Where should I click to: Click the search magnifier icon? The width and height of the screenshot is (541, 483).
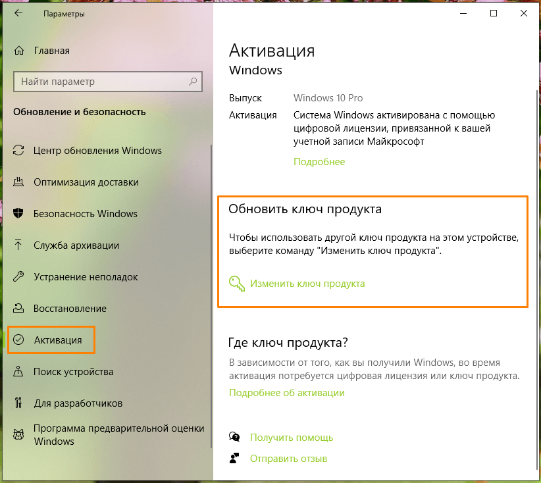pyautogui.click(x=193, y=82)
